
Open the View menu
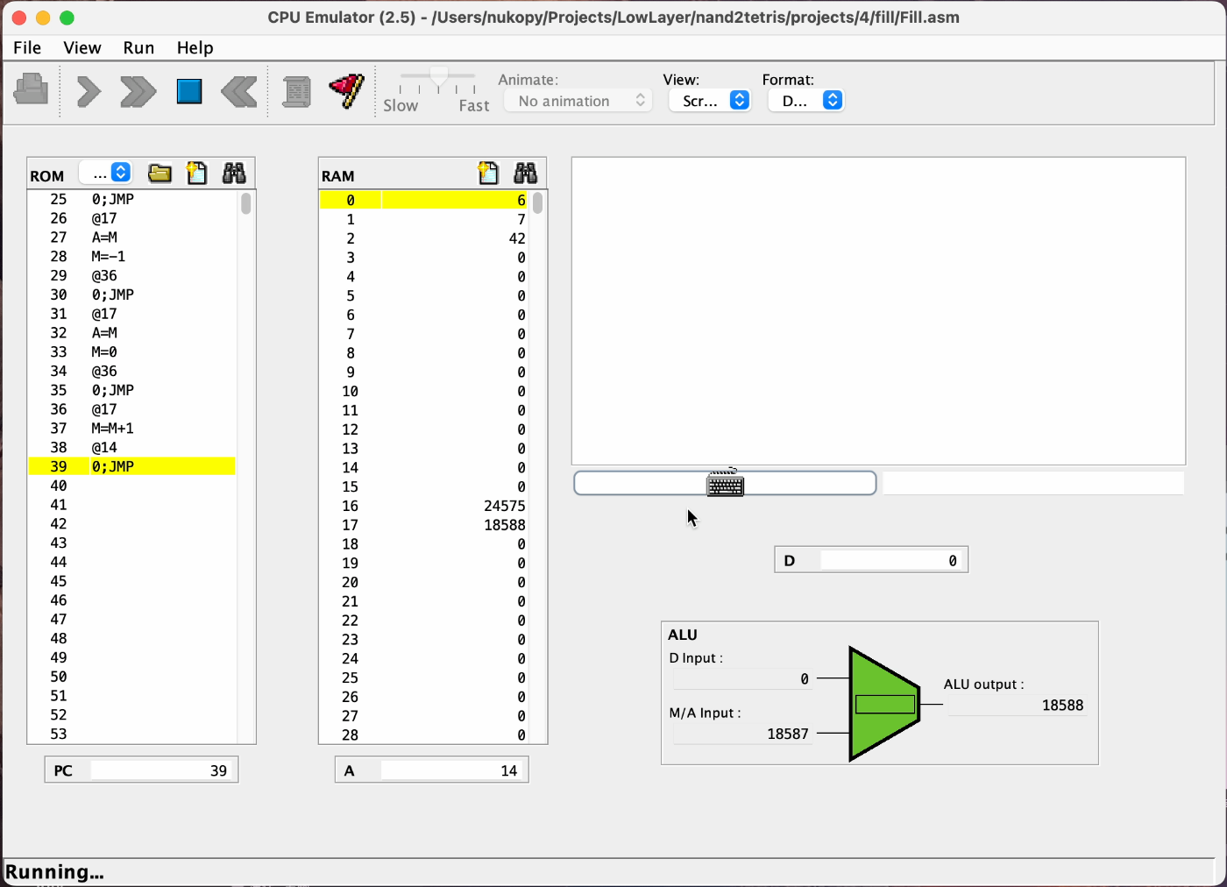[x=82, y=47]
